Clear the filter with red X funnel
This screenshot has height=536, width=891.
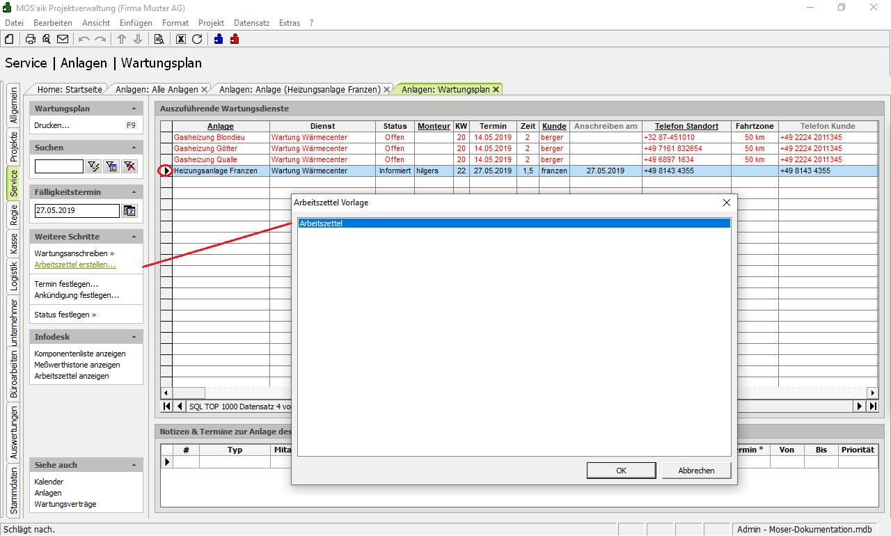[x=129, y=166]
